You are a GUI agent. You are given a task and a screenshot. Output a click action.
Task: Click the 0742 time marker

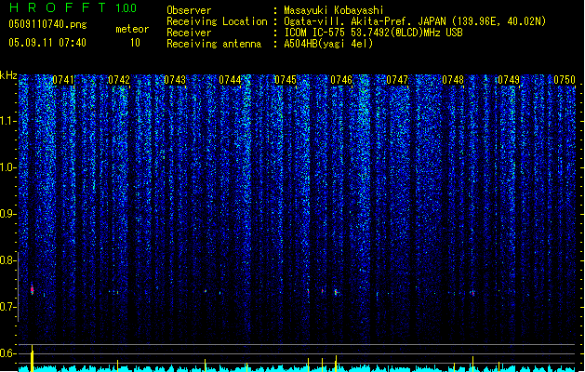pos(119,80)
